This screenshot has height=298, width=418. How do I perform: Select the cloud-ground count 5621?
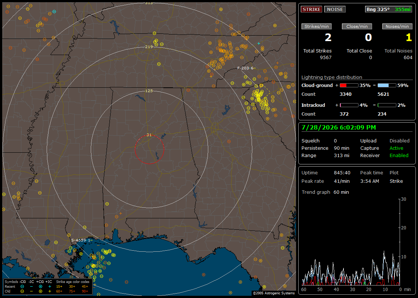[383, 94]
